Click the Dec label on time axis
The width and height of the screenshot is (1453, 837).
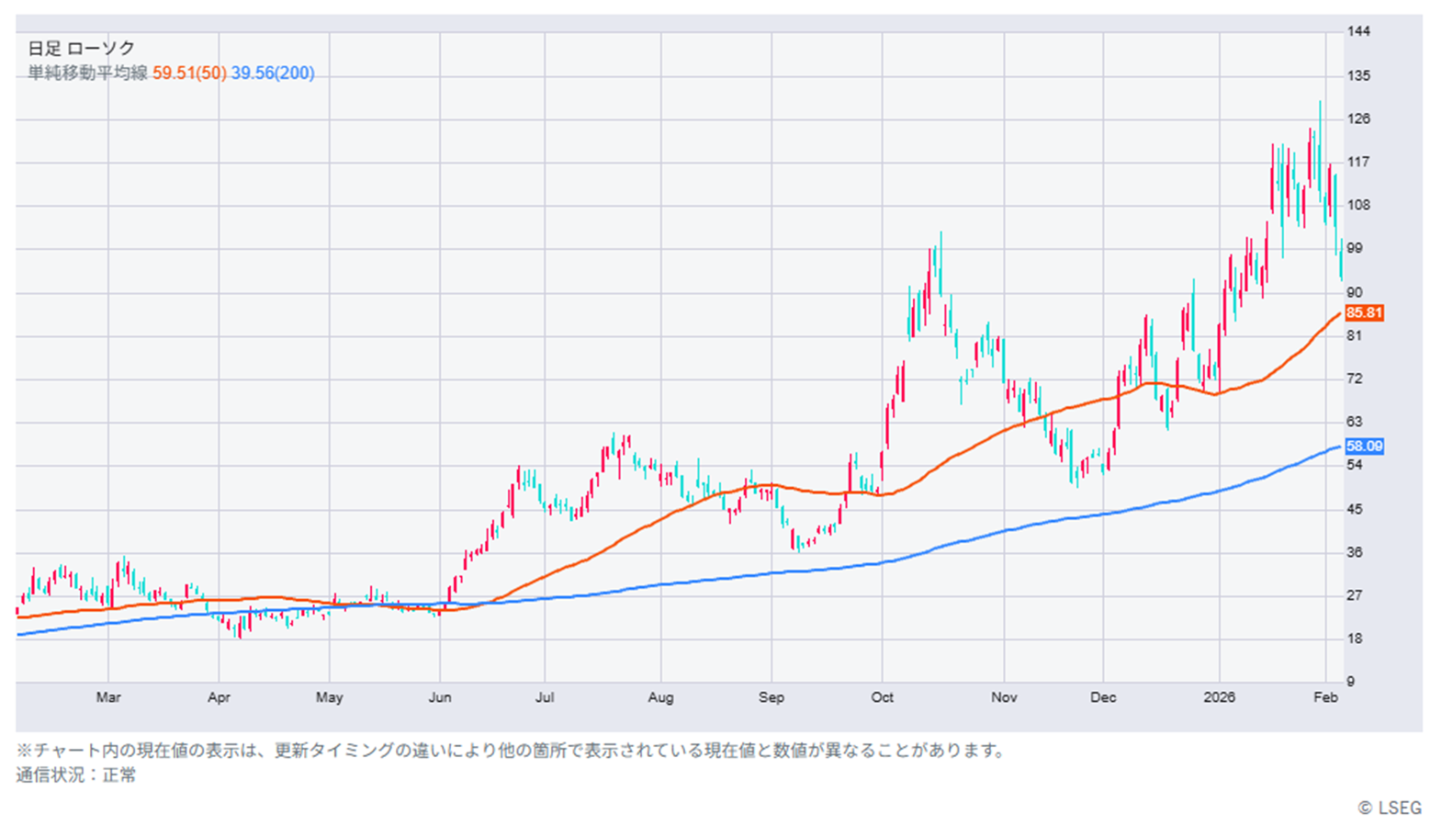pos(1103,697)
